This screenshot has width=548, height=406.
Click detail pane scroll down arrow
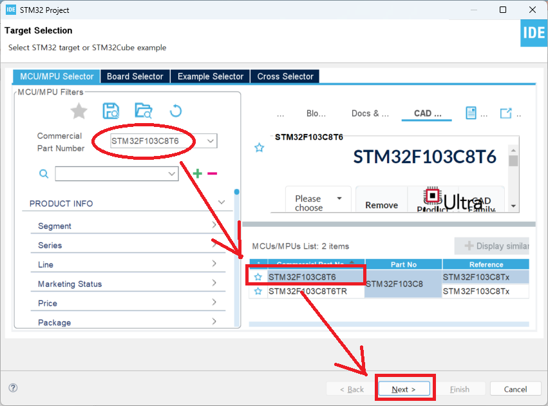513,206
